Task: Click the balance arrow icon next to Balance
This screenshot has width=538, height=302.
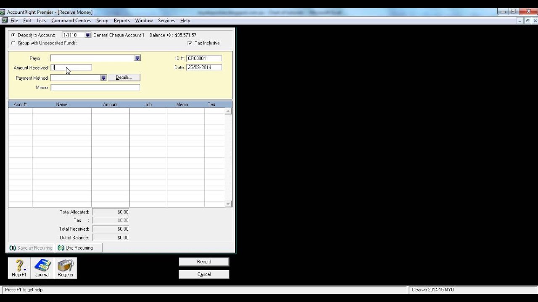Action: [169, 35]
